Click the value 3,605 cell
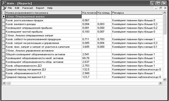This screenshot has width=169, height=101. coord(89,47)
